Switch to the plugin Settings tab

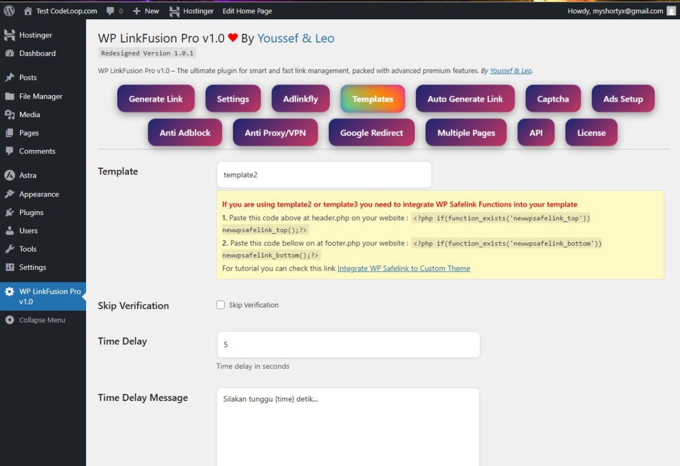(233, 99)
